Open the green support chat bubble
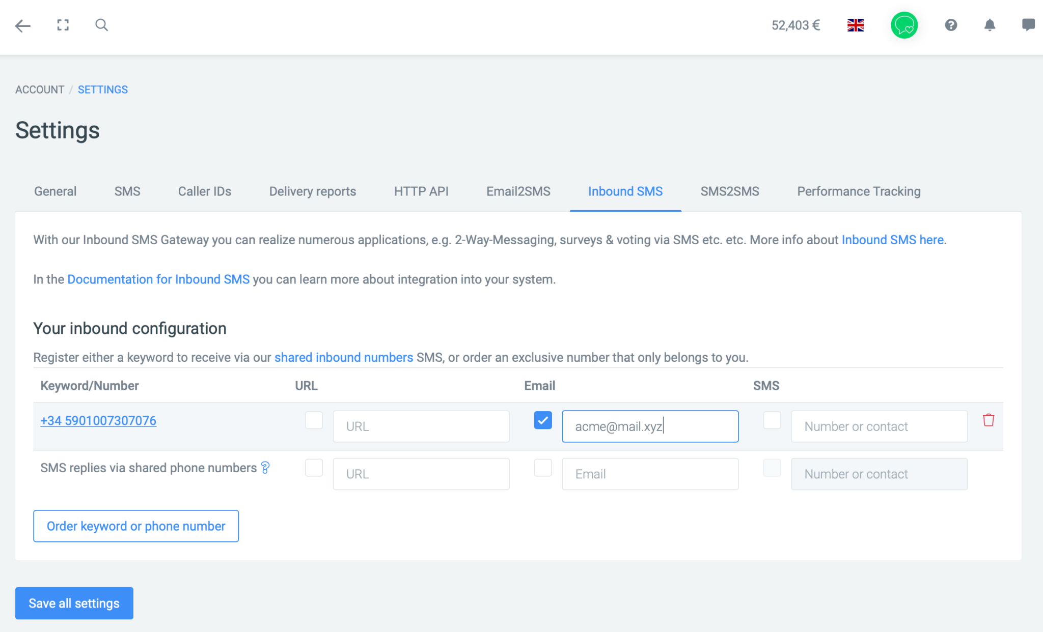 [904, 25]
